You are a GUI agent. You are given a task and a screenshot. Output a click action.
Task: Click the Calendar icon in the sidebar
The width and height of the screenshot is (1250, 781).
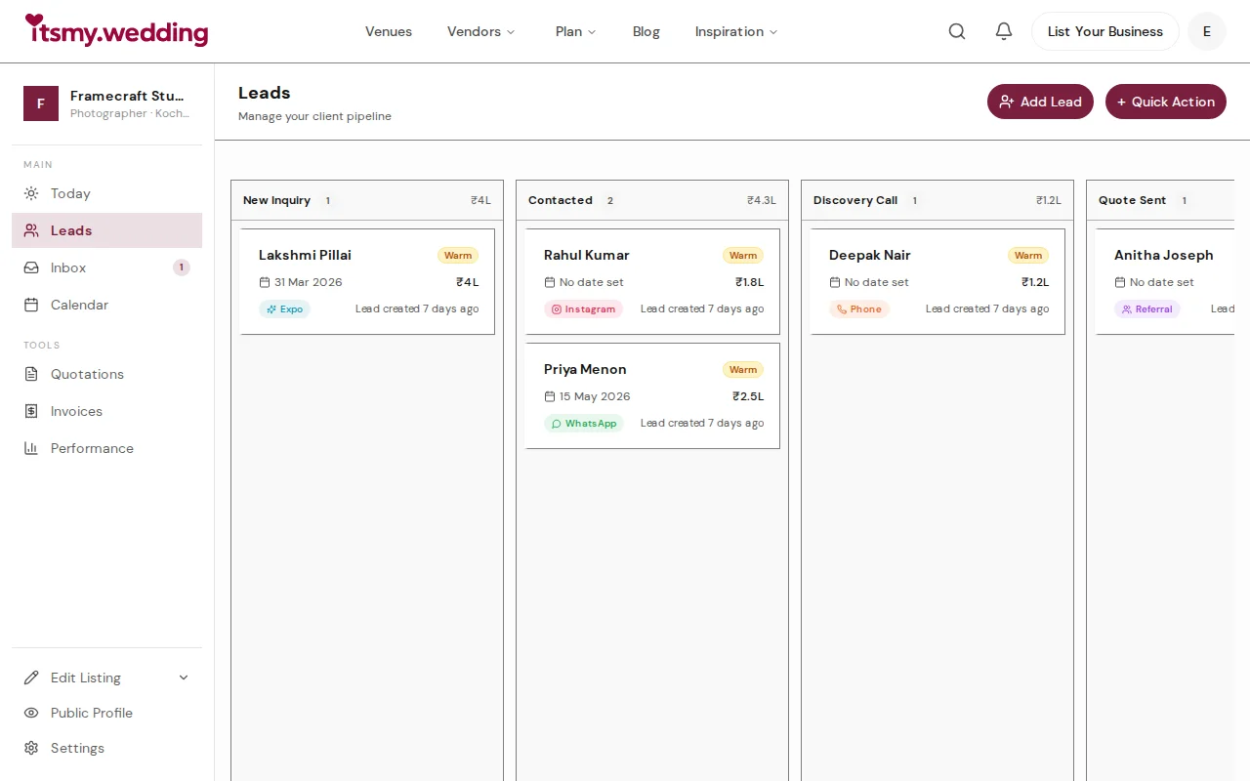coord(31,305)
